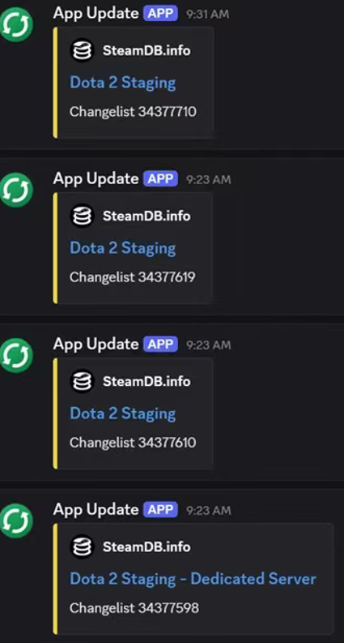Screen dimensions: 344x643
Task: Open the Dota 2 Staging link for changelist 34377710
Action: [123, 83]
